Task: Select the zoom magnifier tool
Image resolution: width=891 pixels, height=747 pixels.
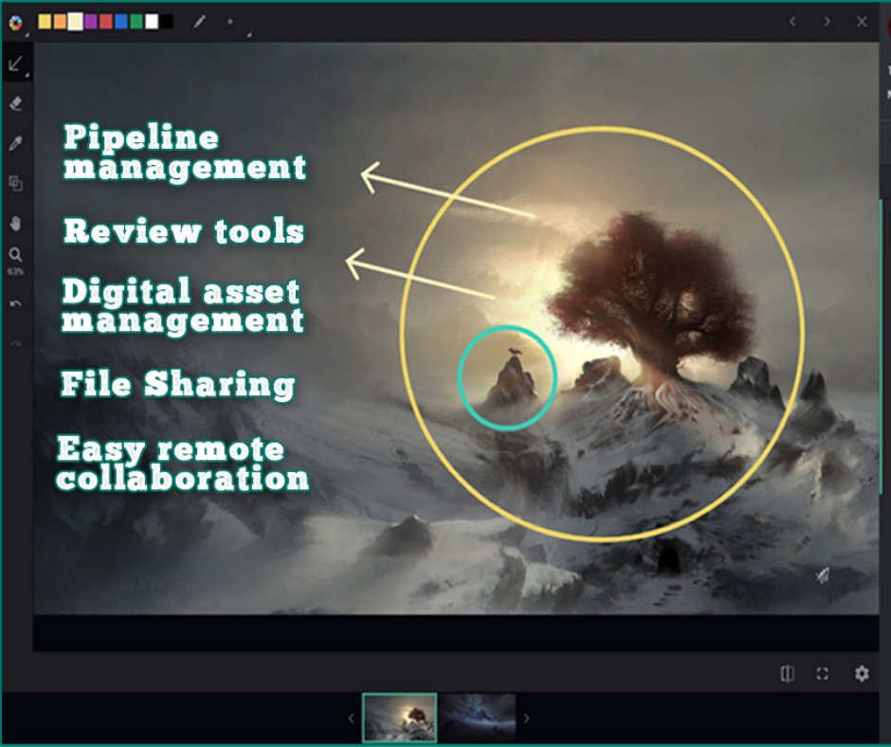Action: click(x=15, y=254)
